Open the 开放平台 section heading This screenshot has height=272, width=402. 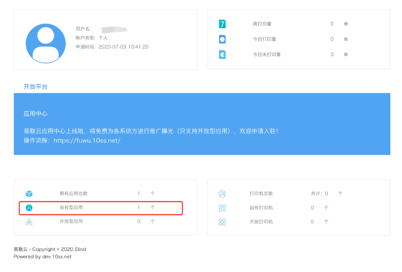pyautogui.click(x=35, y=87)
